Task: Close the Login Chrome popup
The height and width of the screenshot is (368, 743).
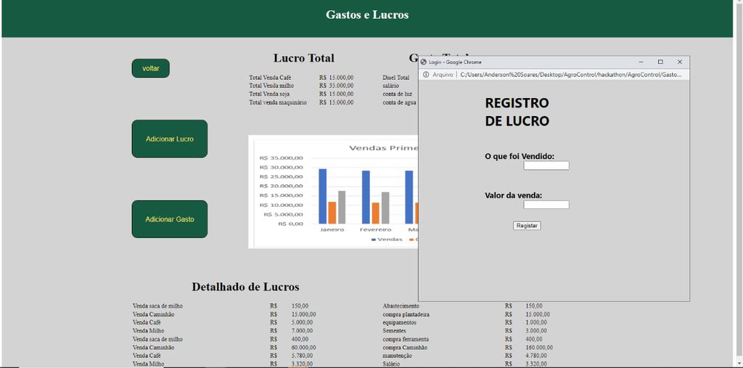Action: tap(680, 62)
